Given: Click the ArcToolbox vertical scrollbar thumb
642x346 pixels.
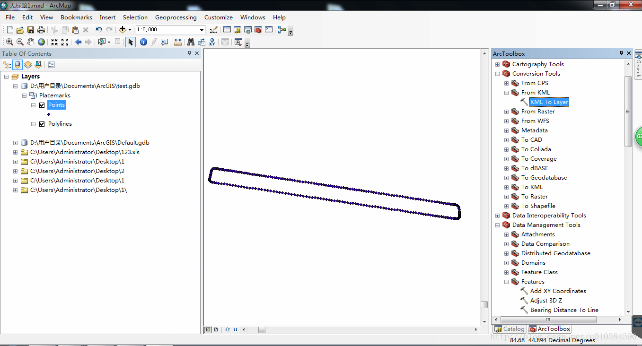Looking at the screenshot, I should 628,111.
